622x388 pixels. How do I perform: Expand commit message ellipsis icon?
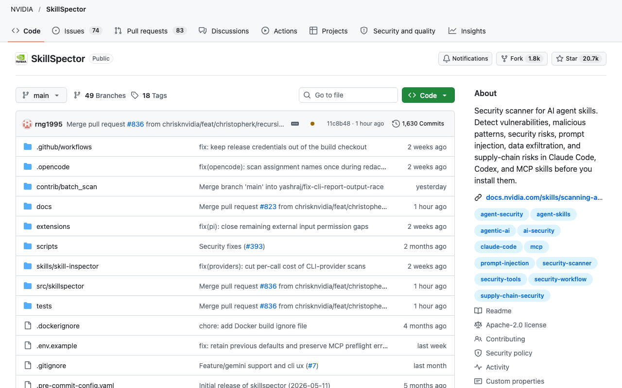point(295,124)
